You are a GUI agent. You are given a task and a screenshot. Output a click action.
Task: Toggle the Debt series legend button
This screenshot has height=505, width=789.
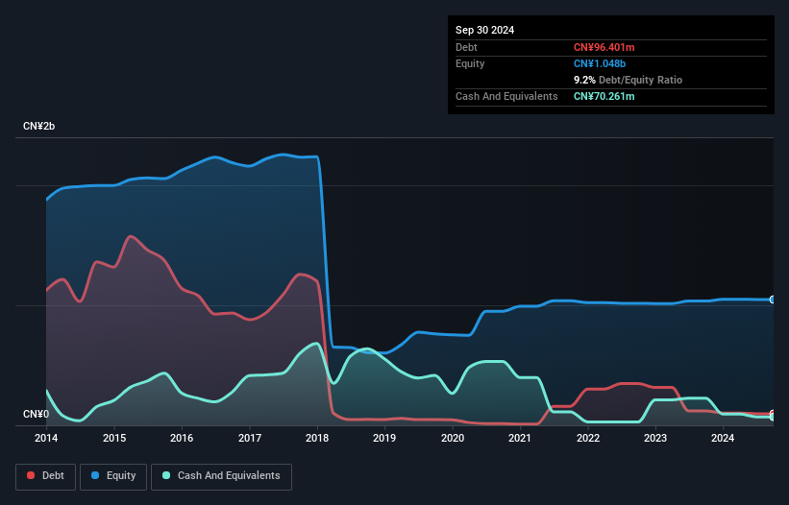point(46,476)
